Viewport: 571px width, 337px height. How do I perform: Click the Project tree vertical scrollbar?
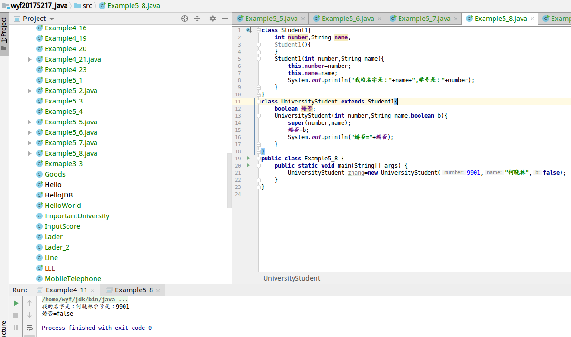230,180
